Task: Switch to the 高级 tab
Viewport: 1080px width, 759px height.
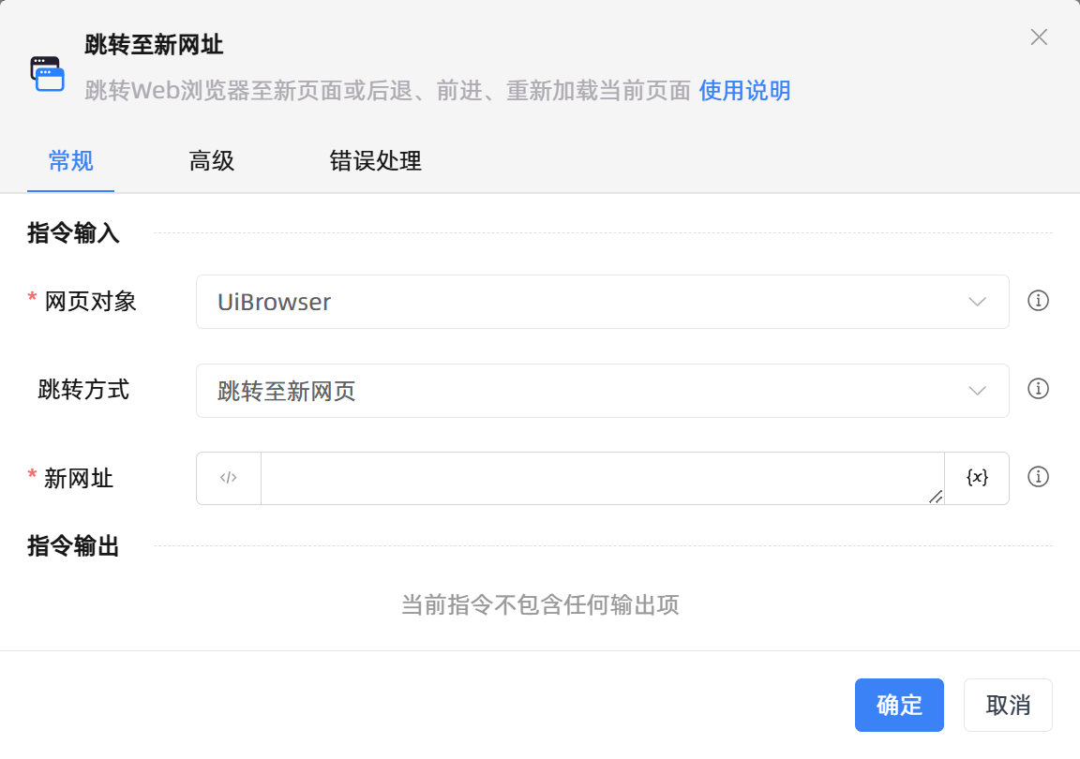Action: point(211,161)
